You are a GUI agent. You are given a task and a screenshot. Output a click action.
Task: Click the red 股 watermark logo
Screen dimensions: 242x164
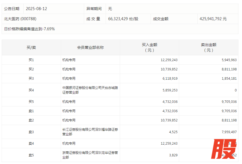click(x=225, y=149)
